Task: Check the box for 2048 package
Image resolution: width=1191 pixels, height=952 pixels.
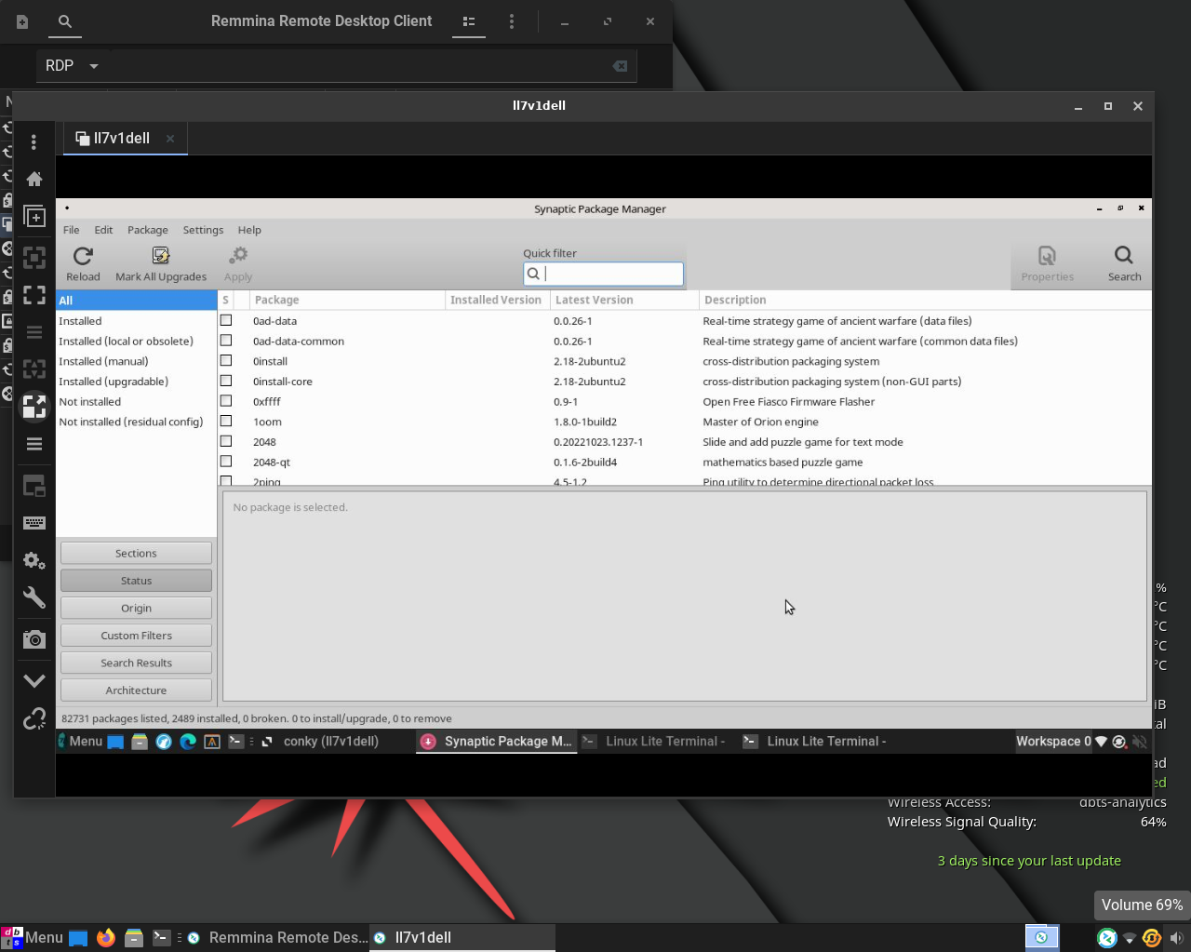Action: tap(226, 441)
